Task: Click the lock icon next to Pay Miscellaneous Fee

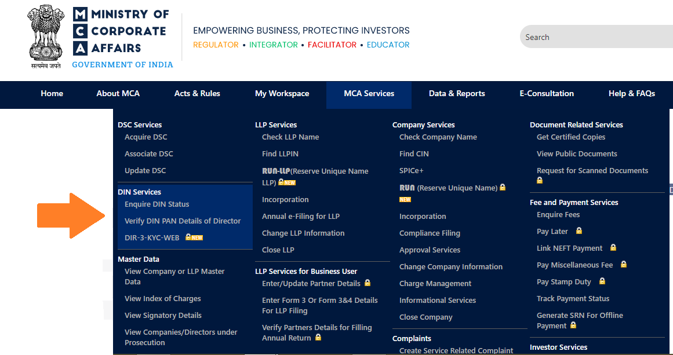Action: 623,265
